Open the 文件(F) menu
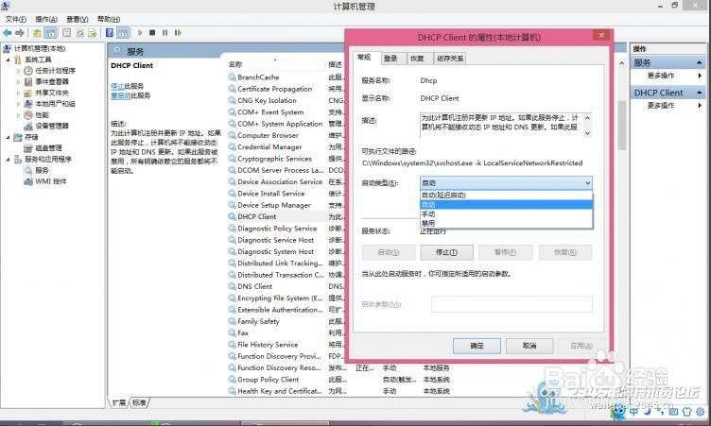 point(16,19)
